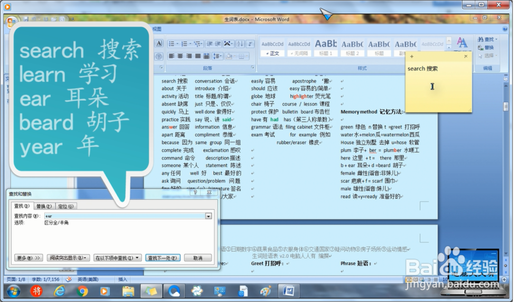Open the 查找内容 history dropdown arrow
The image size is (528, 302).
(209, 216)
